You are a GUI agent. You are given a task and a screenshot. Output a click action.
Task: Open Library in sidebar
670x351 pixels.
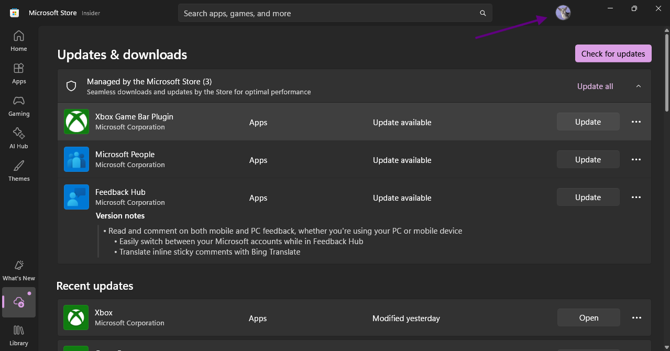(x=19, y=335)
